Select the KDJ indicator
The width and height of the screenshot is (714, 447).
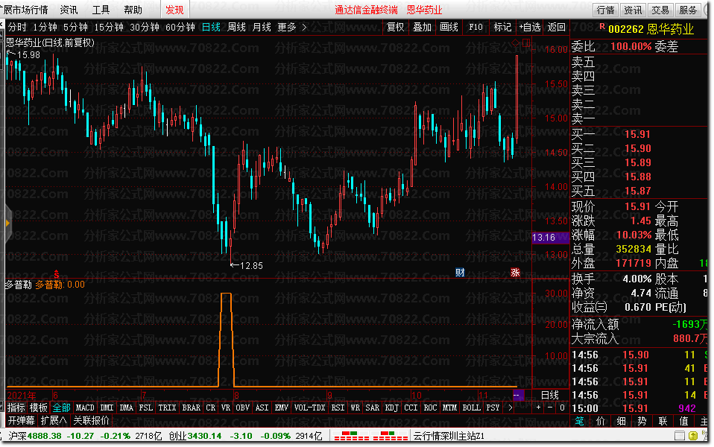(391, 408)
